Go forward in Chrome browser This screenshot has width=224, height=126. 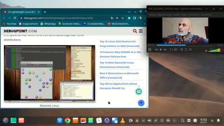pos(9,18)
